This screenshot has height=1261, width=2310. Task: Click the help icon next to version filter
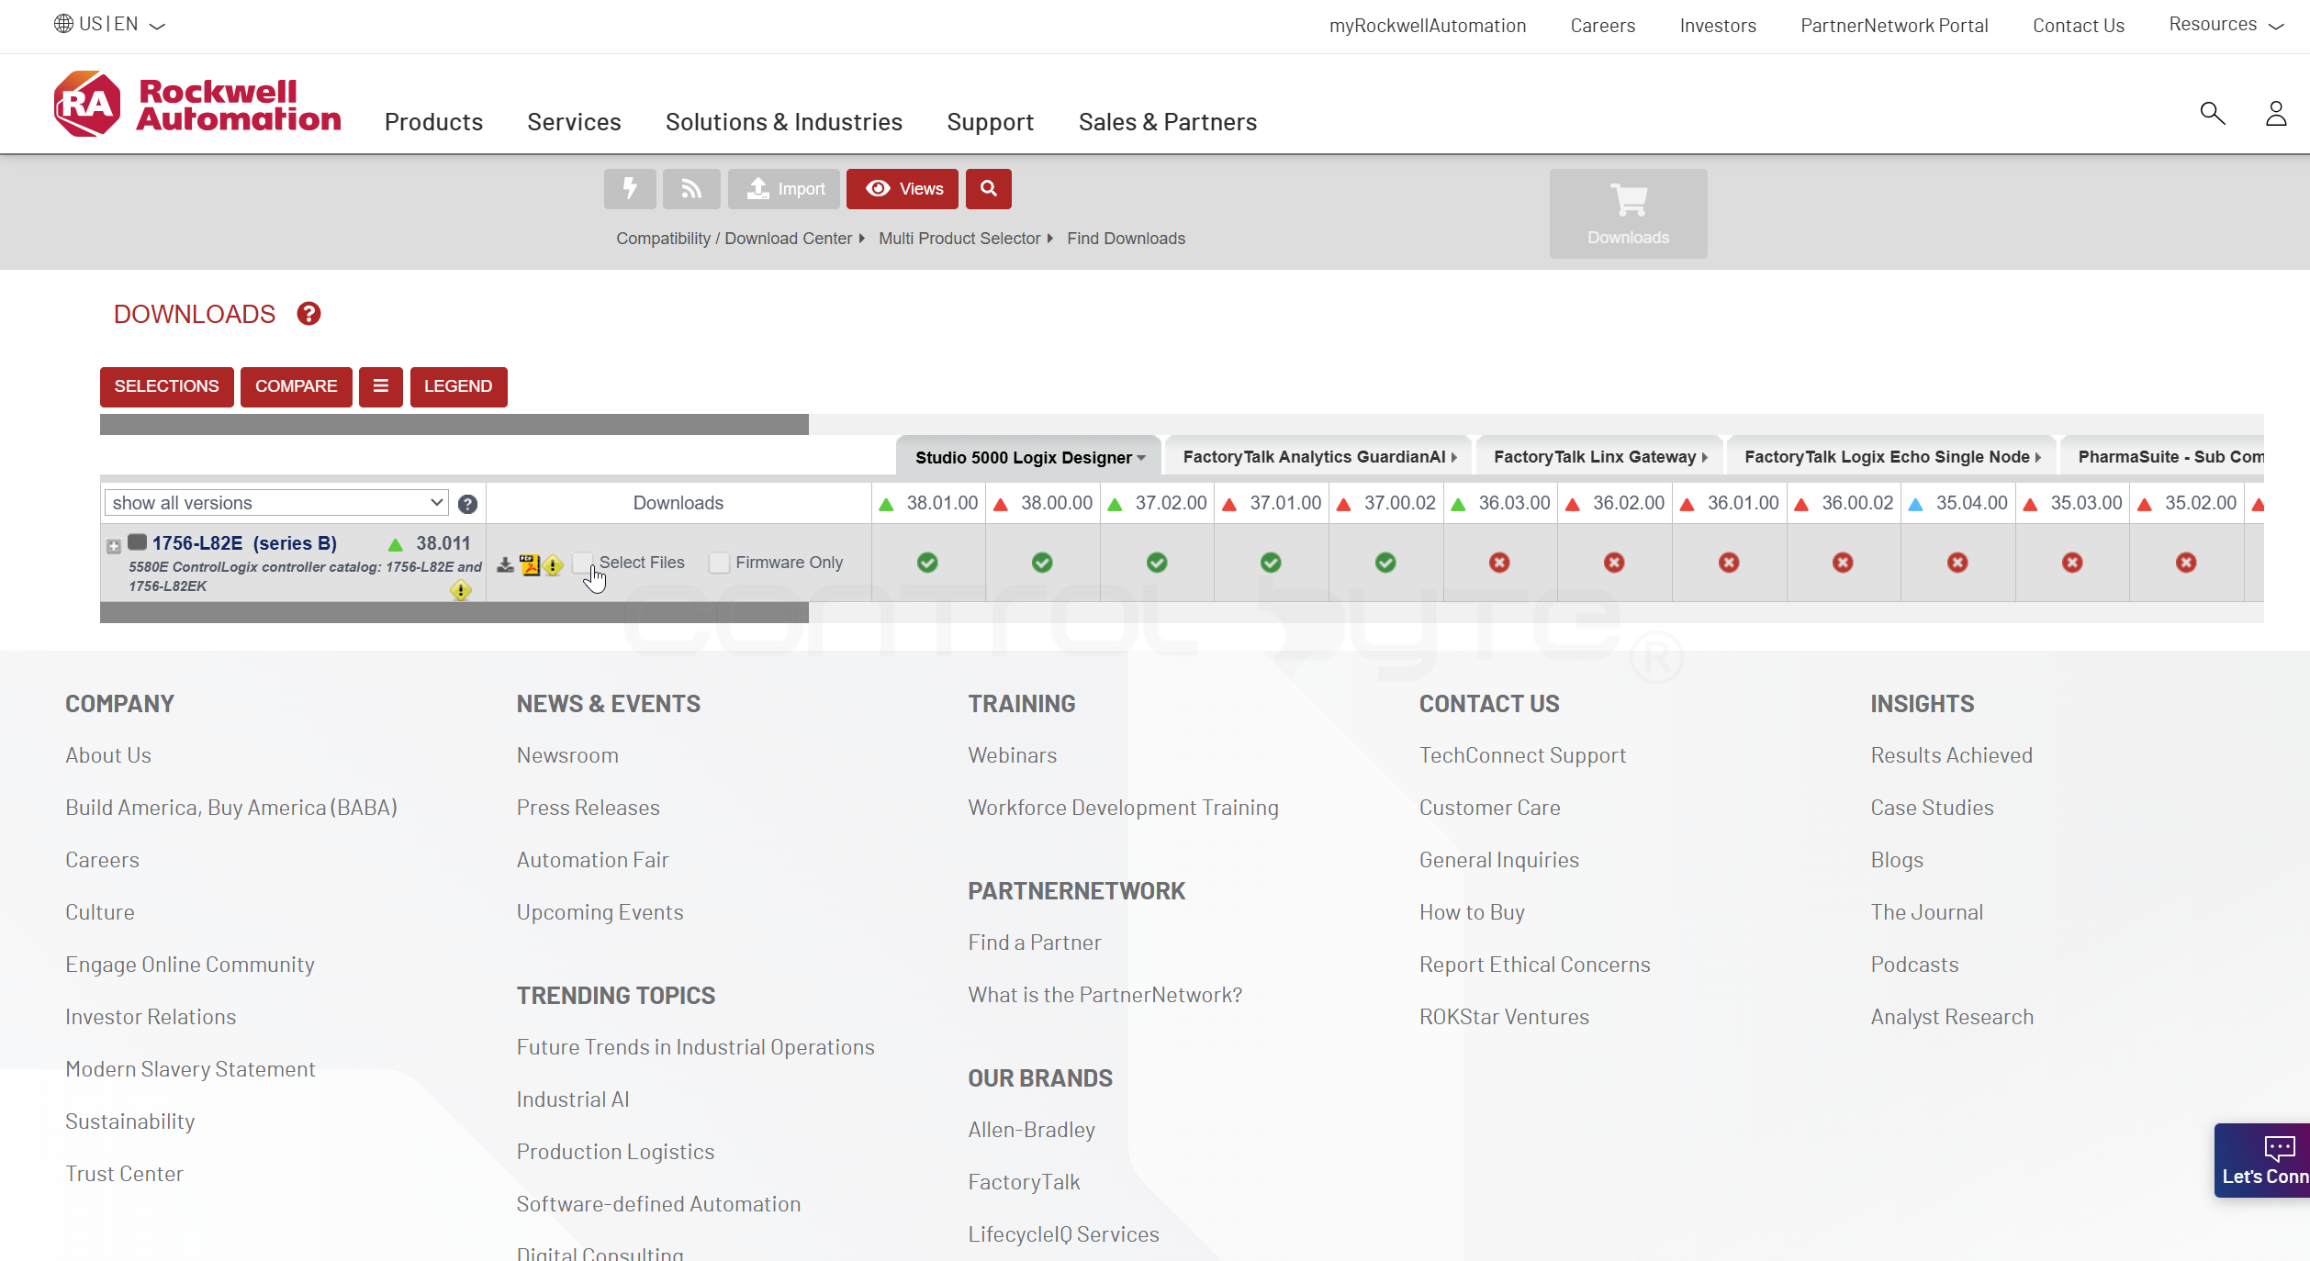pyautogui.click(x=467, y=504)
